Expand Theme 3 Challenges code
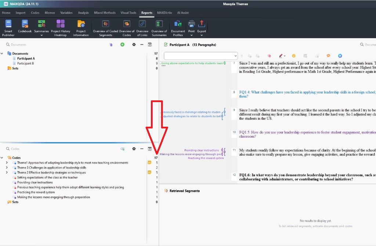Viewport: 376px width, 246px height. click(x=7, y=168)
